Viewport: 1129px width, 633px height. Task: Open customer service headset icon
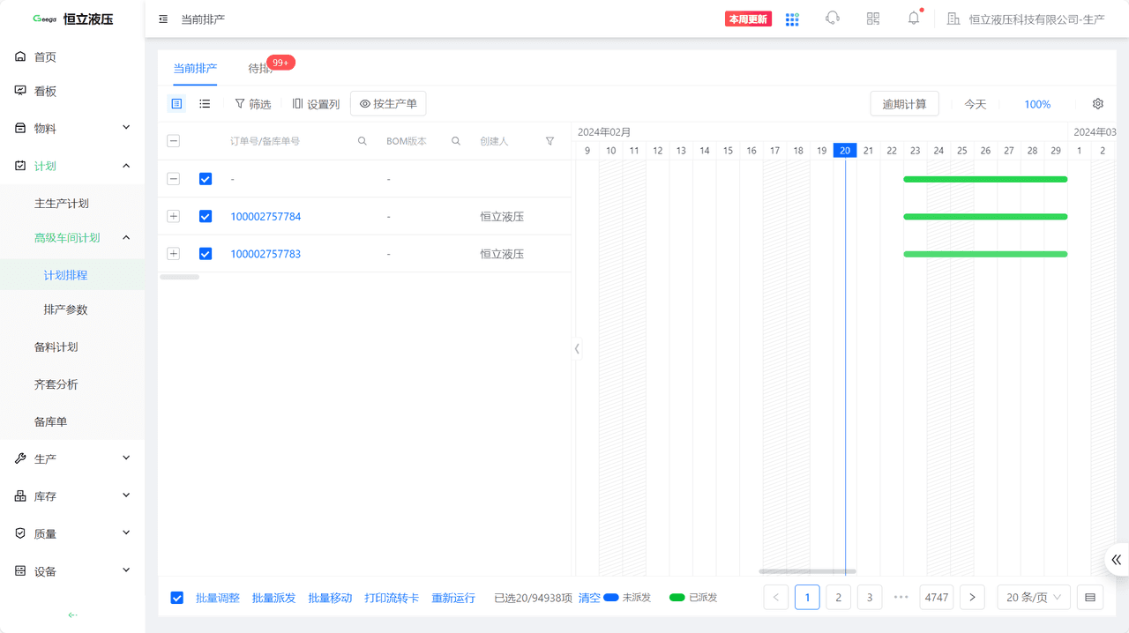[x=833, y=19]
